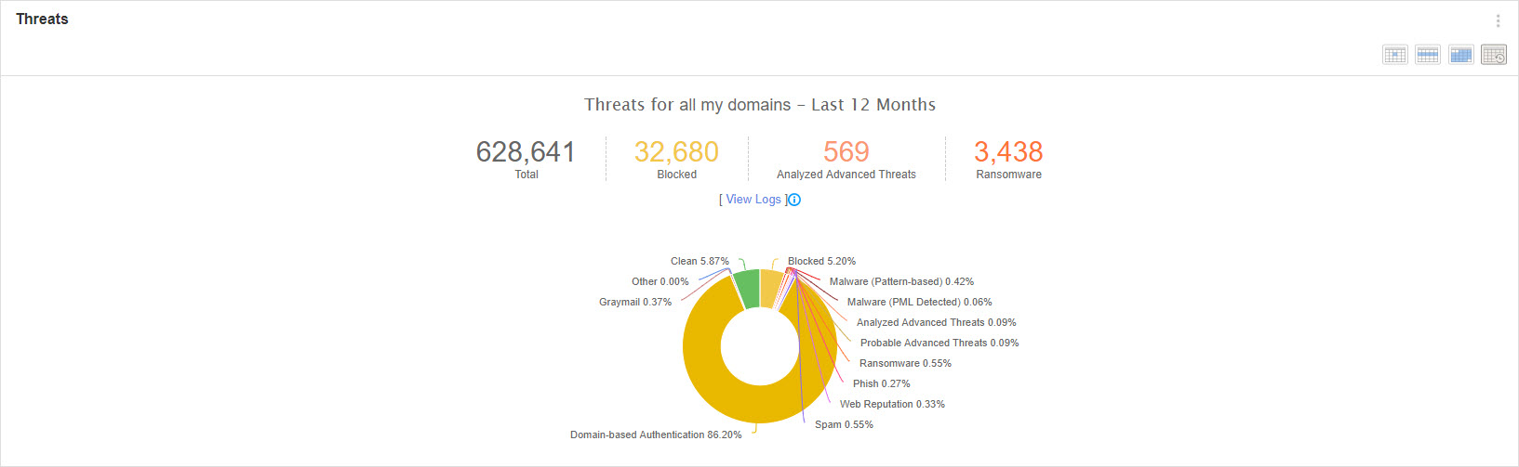1519x467 pixels.
Task: Click the Graymail 0.37% chart label
Action: tap(634, 302)
